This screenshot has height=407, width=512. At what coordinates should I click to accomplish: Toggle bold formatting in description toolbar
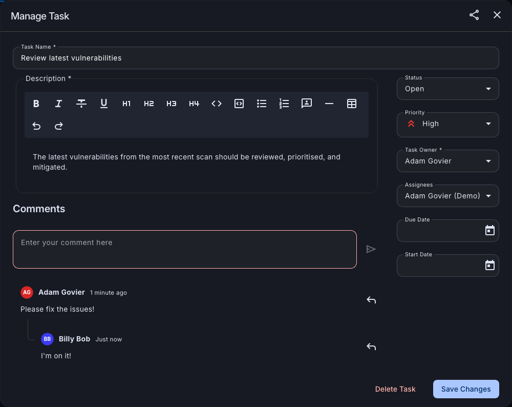pos(36,104)
